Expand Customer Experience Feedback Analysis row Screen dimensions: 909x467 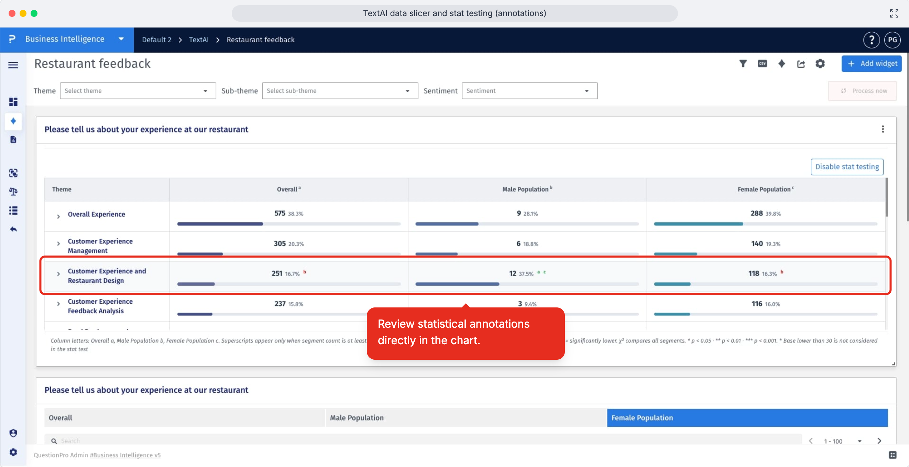point(58,304)
